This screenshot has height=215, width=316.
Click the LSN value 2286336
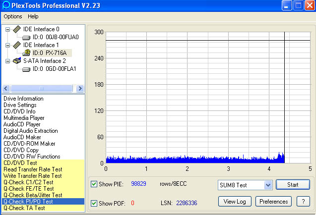(x=187, y=203)
